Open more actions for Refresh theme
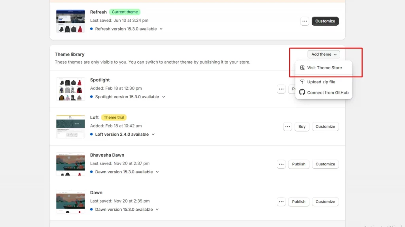The height and width of the screenshot is (227, 405). [x=305, y=21]
